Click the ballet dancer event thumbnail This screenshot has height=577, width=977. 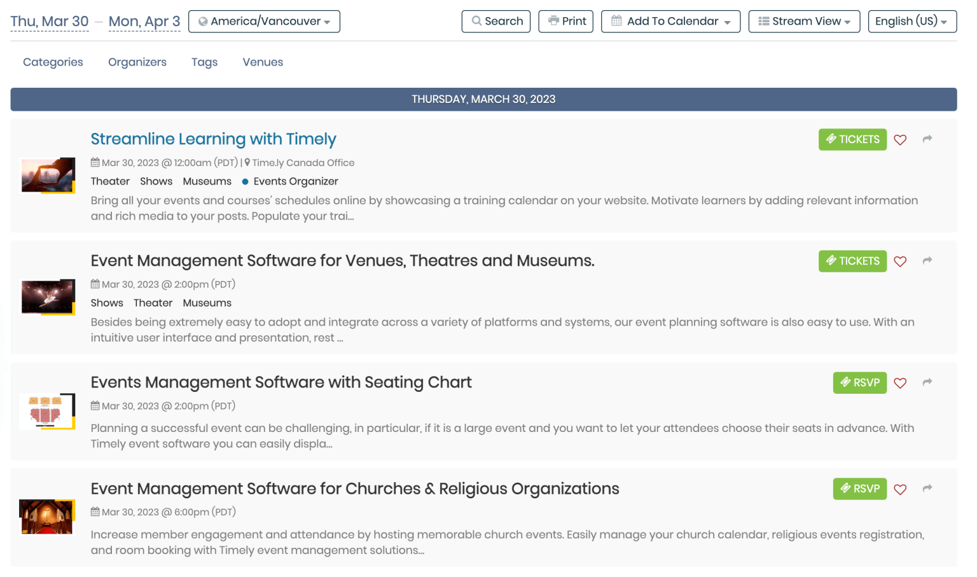[x=48, y=296]
